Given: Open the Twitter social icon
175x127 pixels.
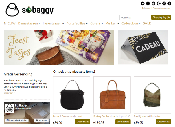Looking at the screenshot, I should point(143,3).
